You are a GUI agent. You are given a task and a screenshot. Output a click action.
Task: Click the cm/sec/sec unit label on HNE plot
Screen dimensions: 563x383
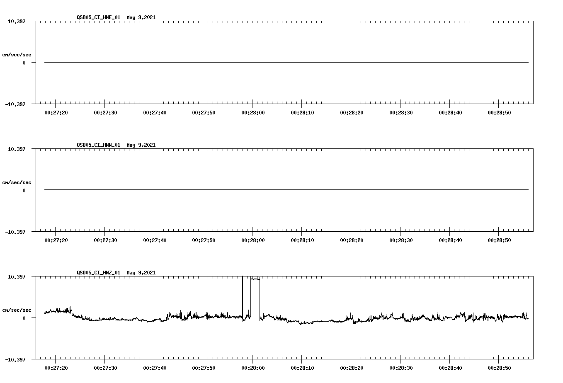pos(17,53)
